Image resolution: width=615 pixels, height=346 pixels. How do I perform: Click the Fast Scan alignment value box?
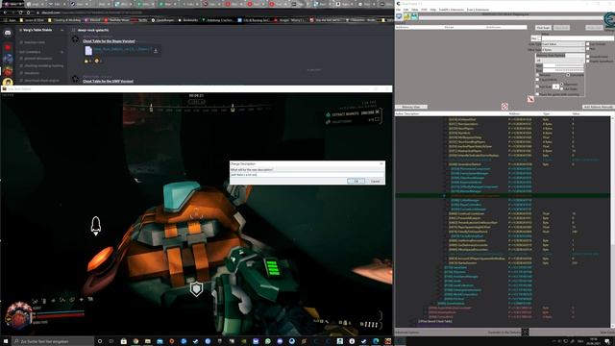555,86
